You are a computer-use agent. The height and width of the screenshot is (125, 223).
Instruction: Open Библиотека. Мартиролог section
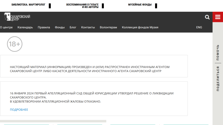coord(28,5)
